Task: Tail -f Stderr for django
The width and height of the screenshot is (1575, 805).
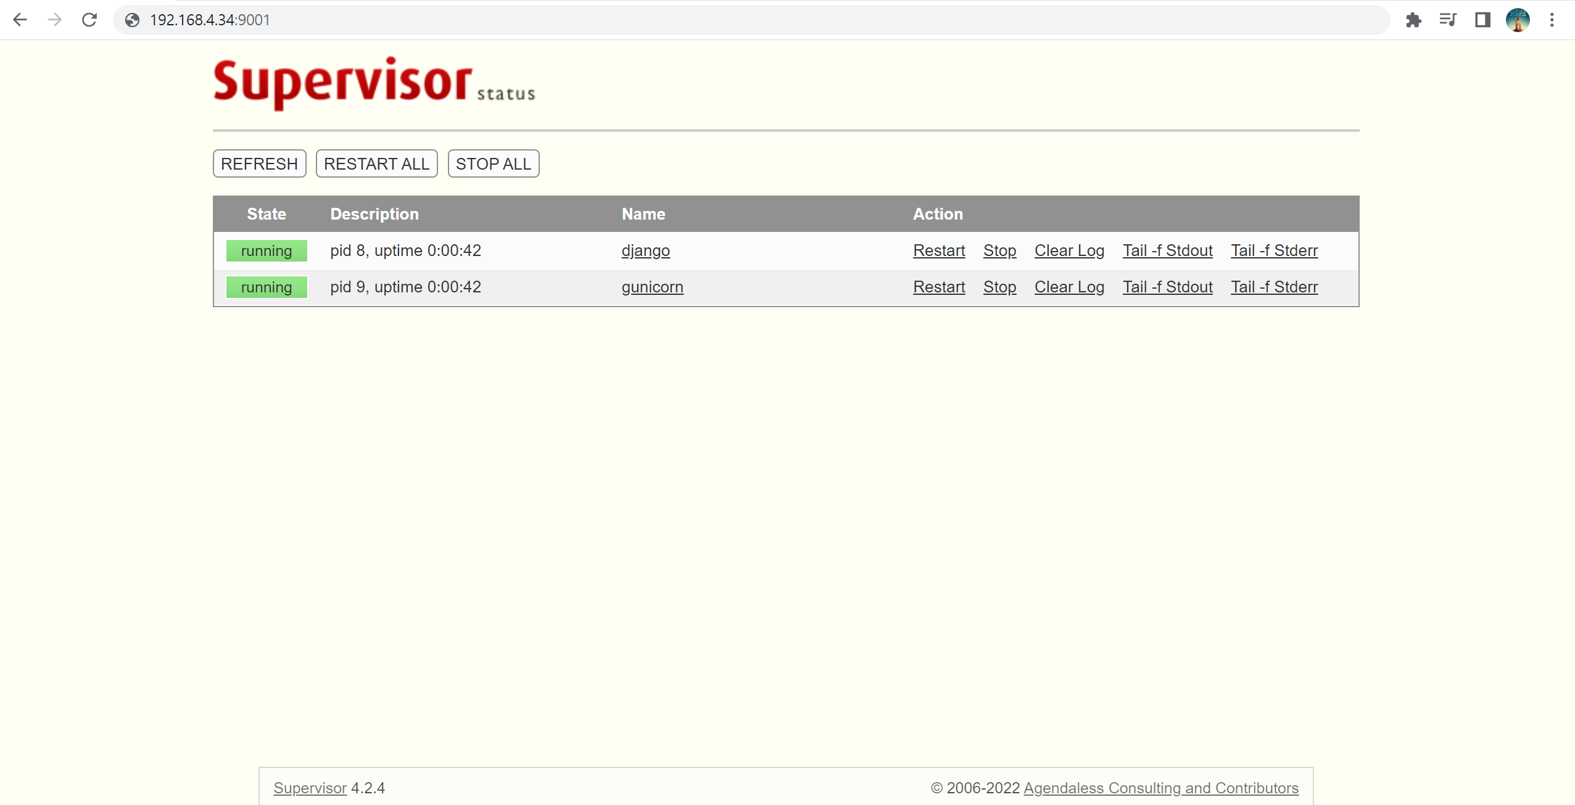Action: click(1274, 250)
